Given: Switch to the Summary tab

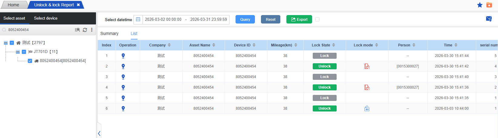Looking at the screenshot, I should click(109, 33).
